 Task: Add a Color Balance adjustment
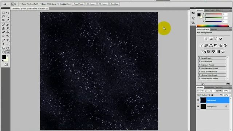(211, 45)
